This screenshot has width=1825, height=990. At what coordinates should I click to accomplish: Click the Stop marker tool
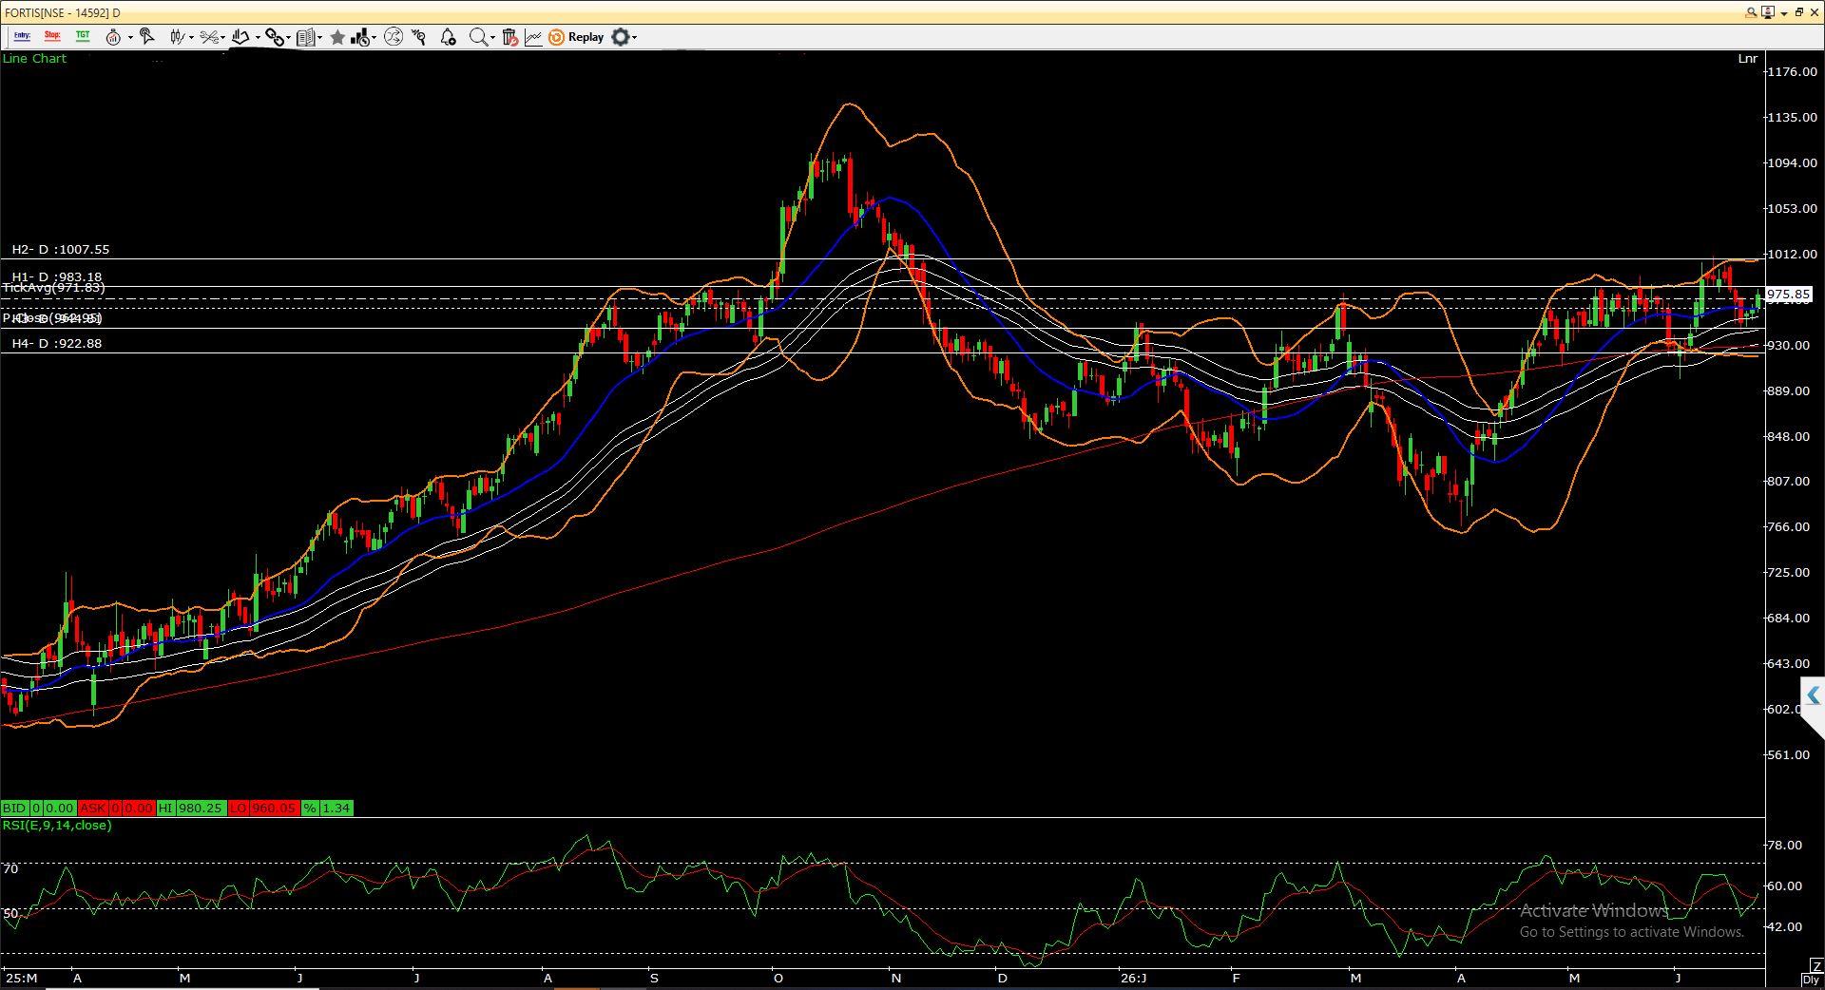click(52, 36)
